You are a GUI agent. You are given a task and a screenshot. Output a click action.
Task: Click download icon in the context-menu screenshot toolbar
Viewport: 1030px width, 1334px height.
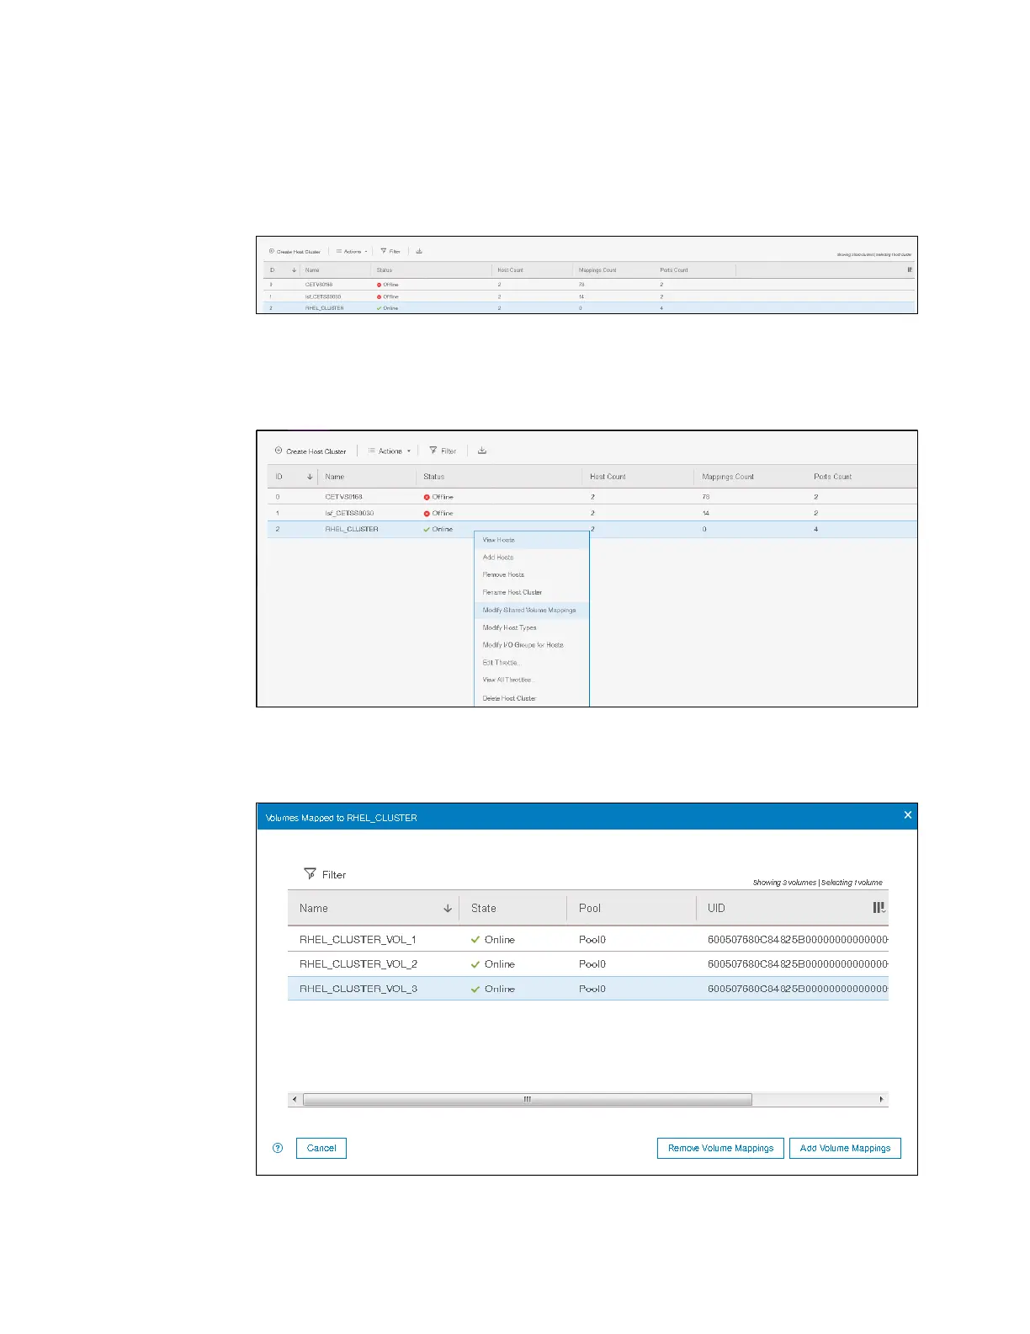click(x=482, y=451)
